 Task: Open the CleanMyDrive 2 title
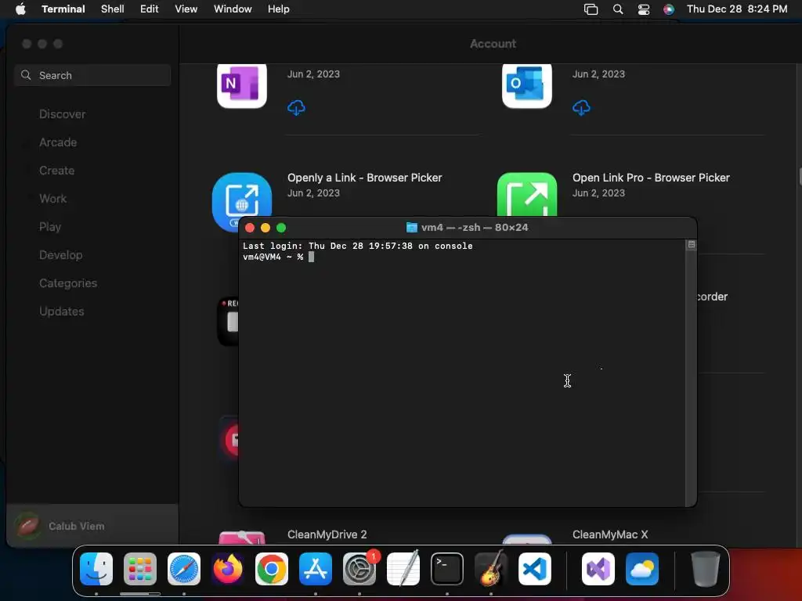(327, 534)
